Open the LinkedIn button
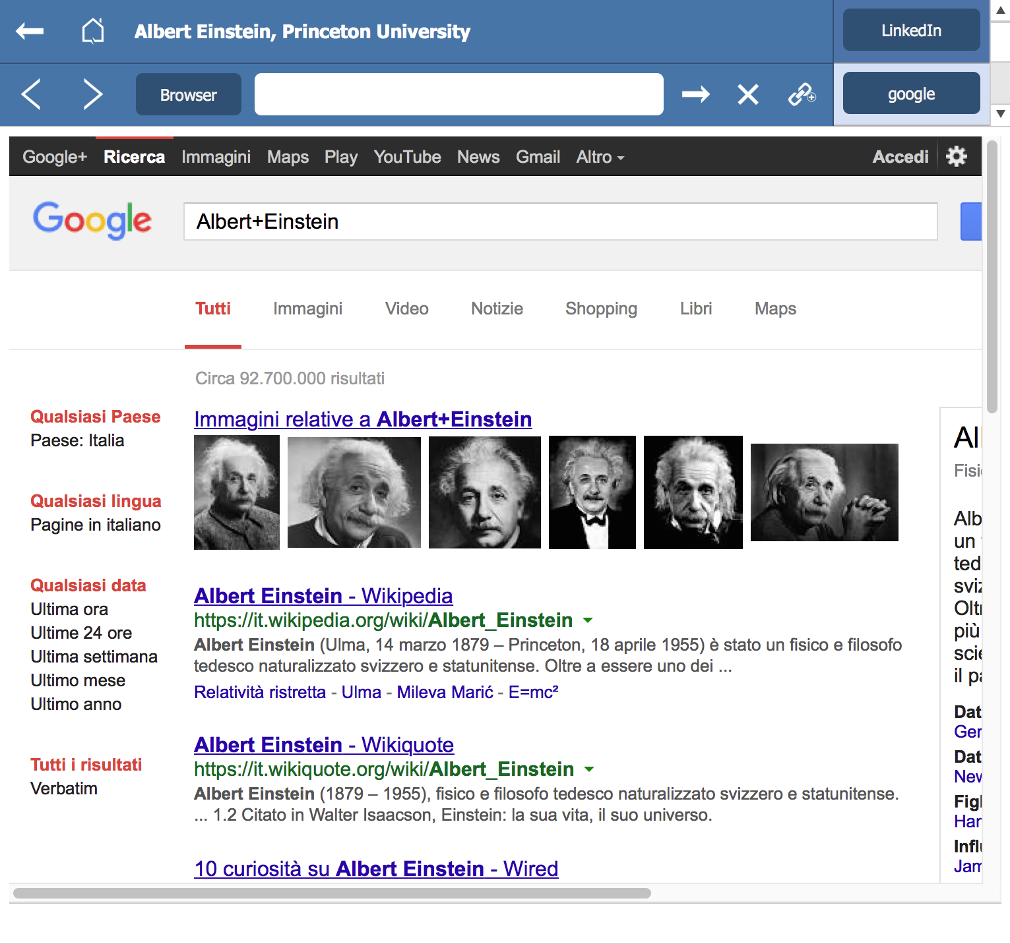This screenshot has width=1010, height=944. 911,30
